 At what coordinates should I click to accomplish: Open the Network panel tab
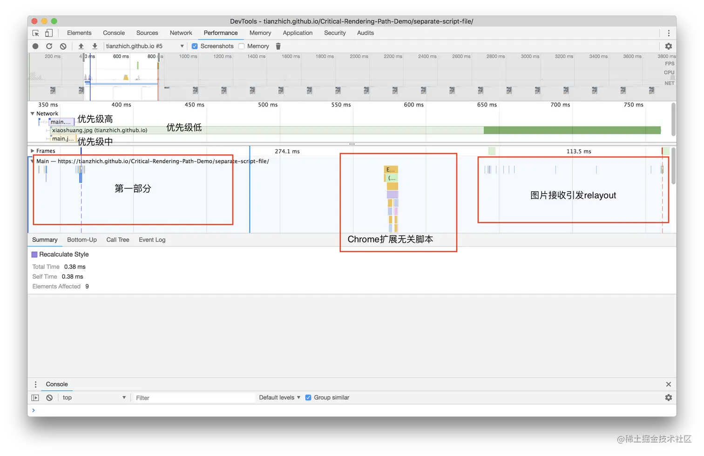181,33
